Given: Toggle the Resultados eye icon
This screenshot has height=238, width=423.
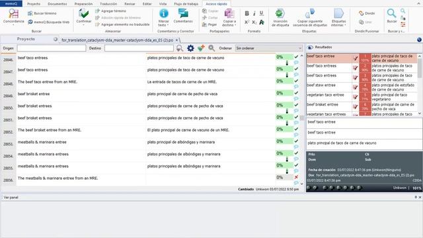Looking at the screenshot, I should pyautogui.click(x=310, y=47).
